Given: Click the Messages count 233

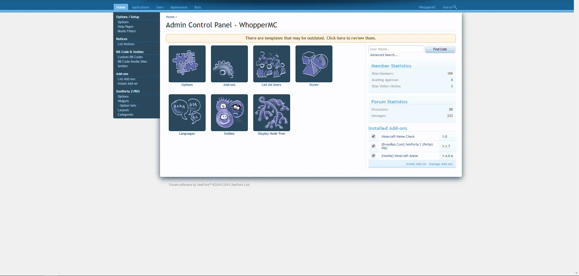Looking at the screenshot, I should (x=450, y=116).
